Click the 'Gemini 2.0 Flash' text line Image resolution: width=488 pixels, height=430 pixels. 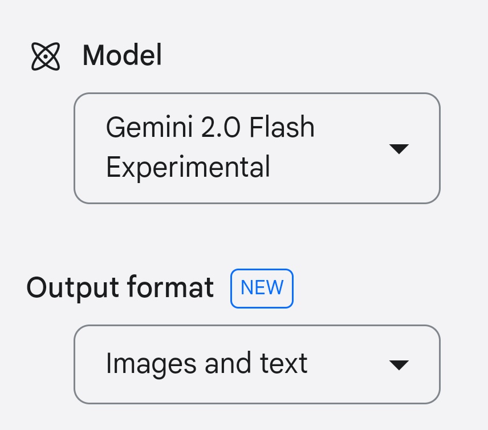coord(210,127)
